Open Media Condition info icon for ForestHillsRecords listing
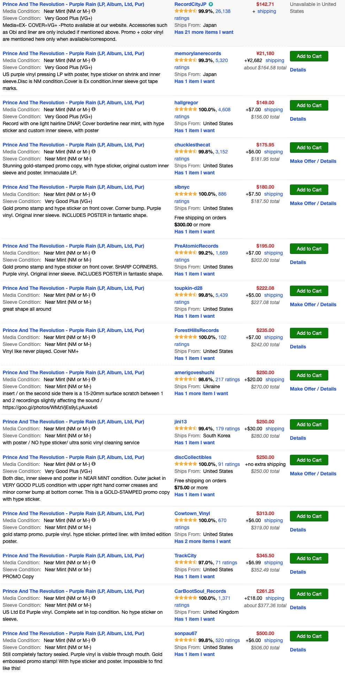Image resolution: width=345 pixels, height=679 pixels. click(93, 337)
